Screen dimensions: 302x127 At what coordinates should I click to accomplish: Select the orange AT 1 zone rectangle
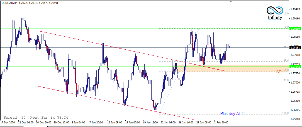coord(231,68)
